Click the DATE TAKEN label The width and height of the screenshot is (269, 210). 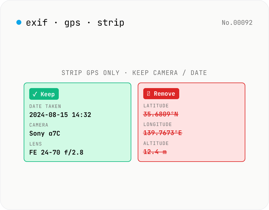(x=45, y=106)
